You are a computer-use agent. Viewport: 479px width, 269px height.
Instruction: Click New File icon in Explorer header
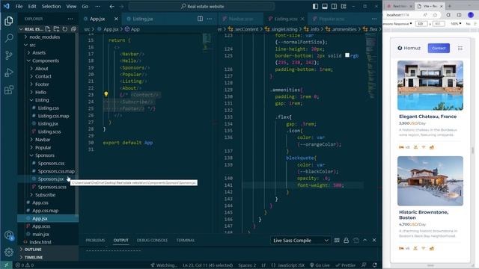[x=48, y=29]
